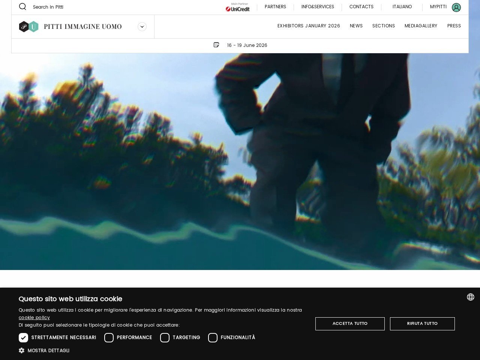Enable the Performance cookies checkbox
480x360 pixels.
point(109,337)
